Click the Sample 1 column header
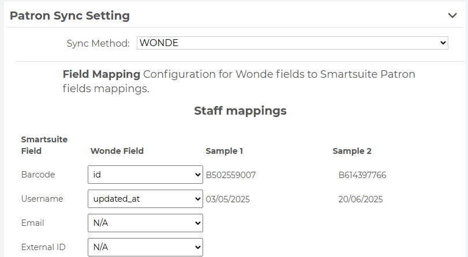Image resolution: width=468 pixels, height=257 pixels. pyautogui.click(x=224, y=151)
